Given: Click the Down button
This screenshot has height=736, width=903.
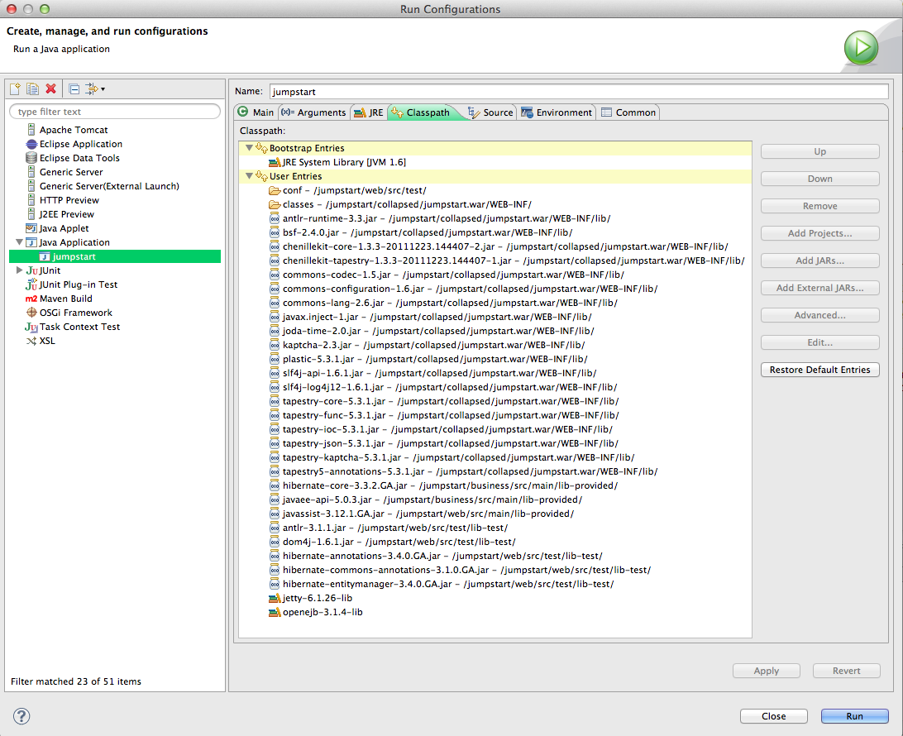Looking at the screenshot, I should pos(819,179).
